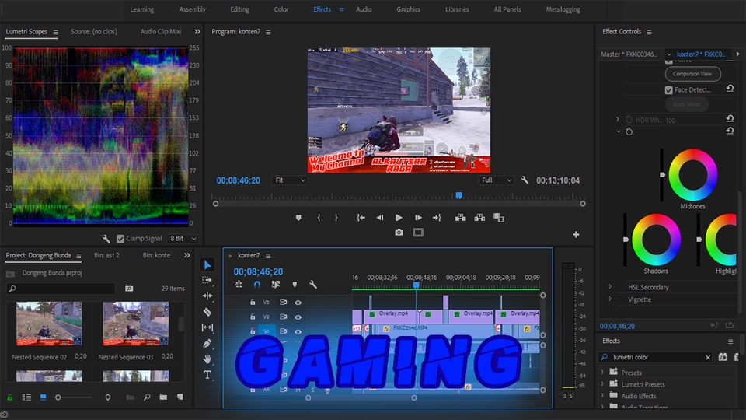Open Effects workspace menu icon
Viewport: 746px width, 420px height.
341,10
